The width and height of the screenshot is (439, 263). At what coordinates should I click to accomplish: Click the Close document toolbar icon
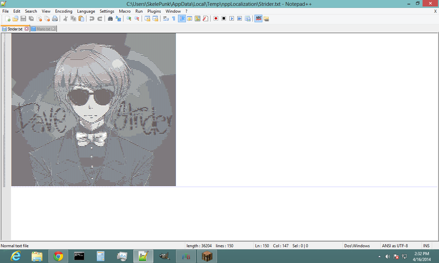(x=39, y=18)
